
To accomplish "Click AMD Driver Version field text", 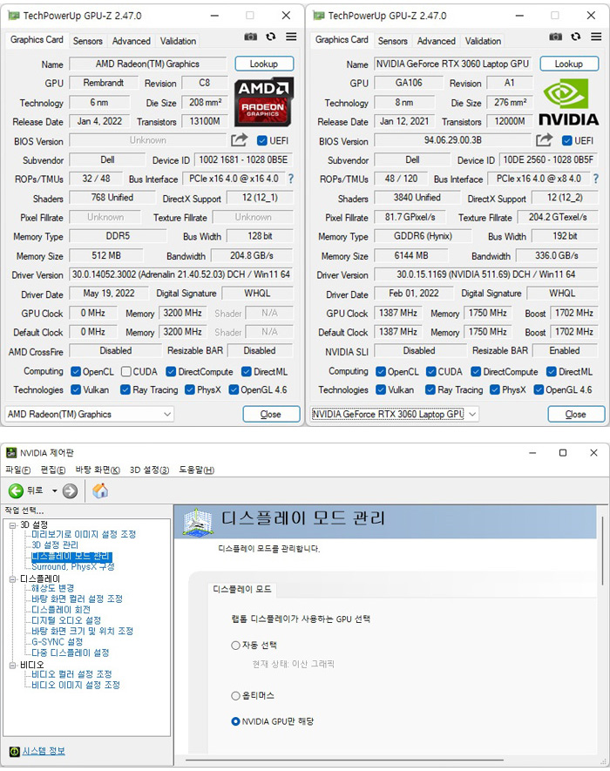I will [x=181, y=274].
